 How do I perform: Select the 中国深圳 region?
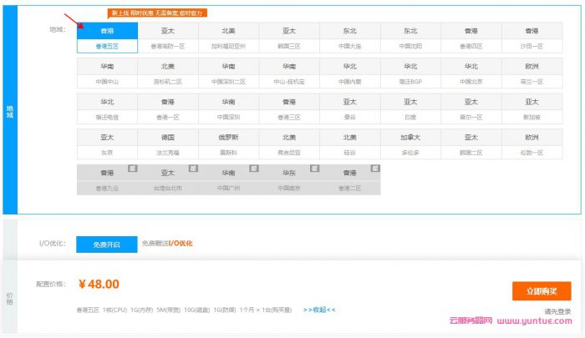tap(229, 108)
